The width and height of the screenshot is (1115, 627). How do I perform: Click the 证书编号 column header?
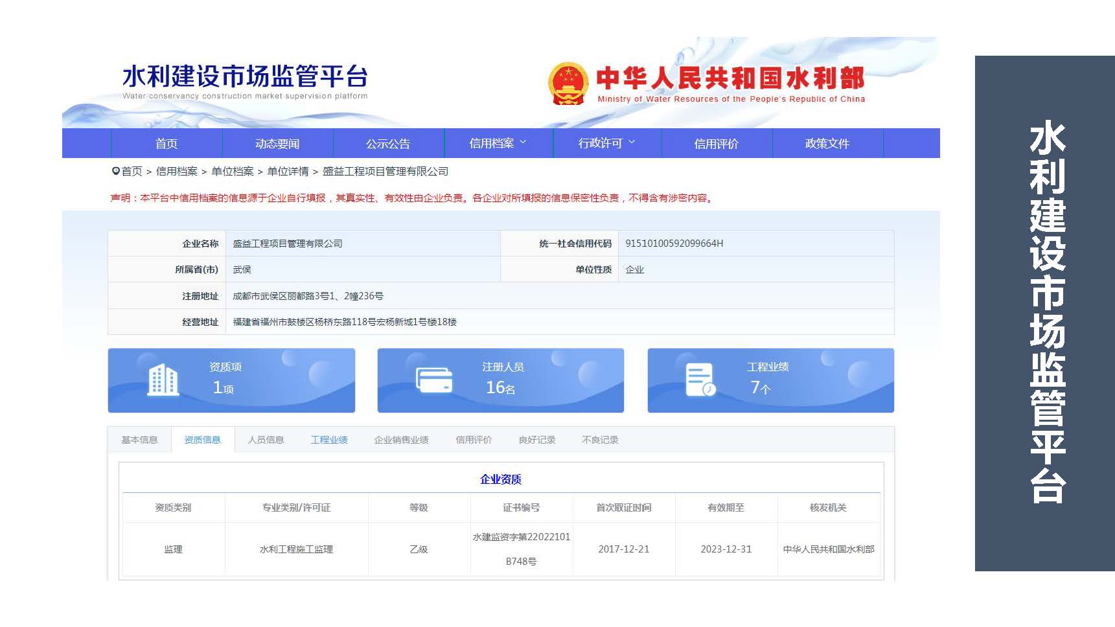(x=521, y=508)
